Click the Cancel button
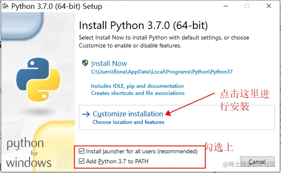This screenshot has height=173, width=281. [x=257, y=162]
